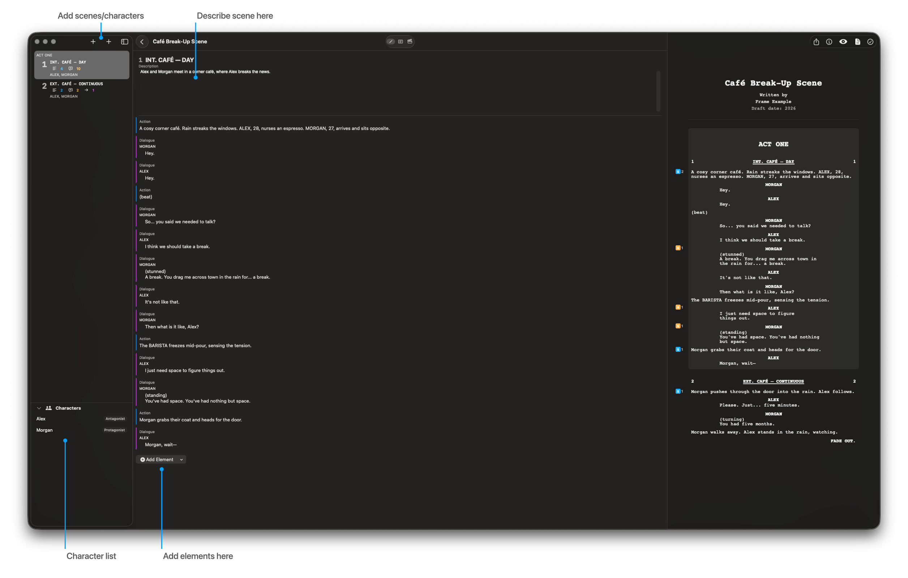Viewport: 908px width, 578px height.
Task: Click the transition arrow icon in scene 2 row
Action: tap(86, 90)
